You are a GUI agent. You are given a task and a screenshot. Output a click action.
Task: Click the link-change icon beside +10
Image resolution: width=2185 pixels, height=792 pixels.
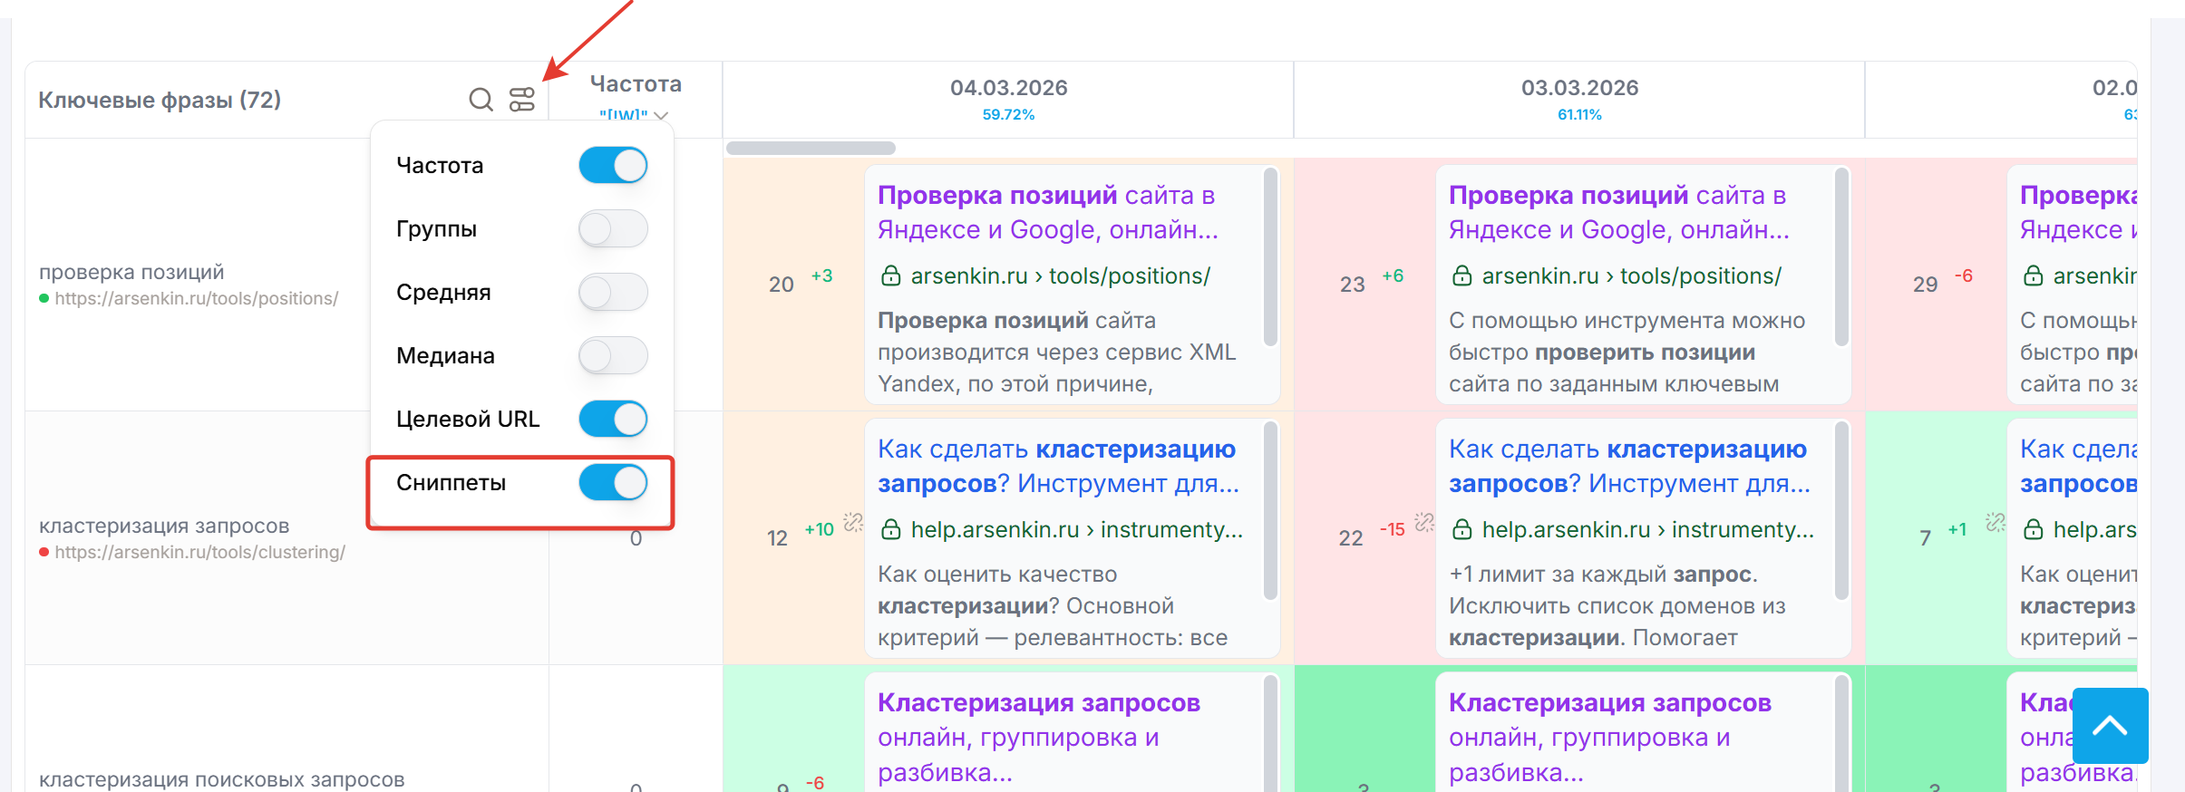(x=853, y=522)
